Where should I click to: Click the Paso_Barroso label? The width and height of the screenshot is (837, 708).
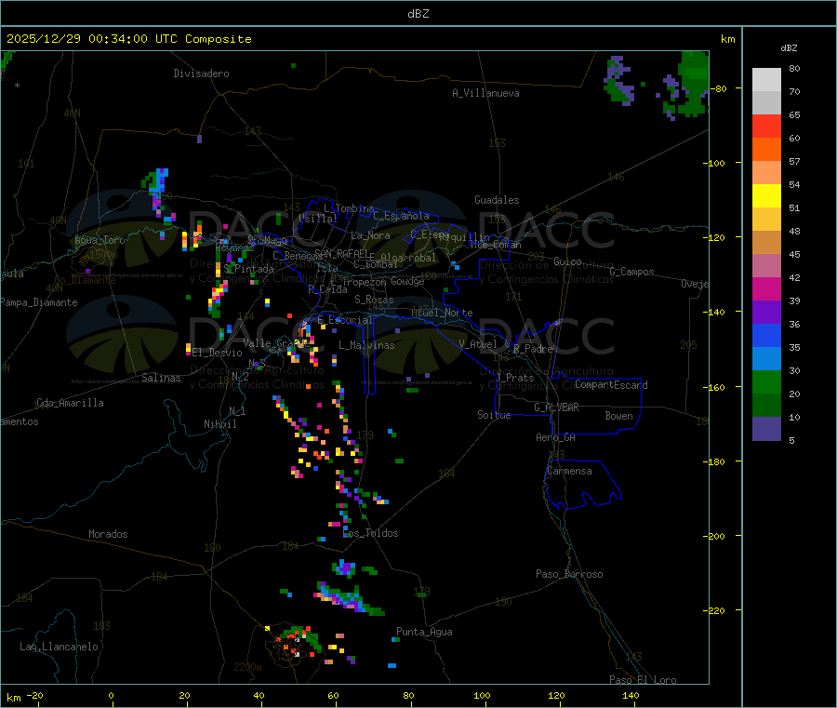tap(569, 574)
